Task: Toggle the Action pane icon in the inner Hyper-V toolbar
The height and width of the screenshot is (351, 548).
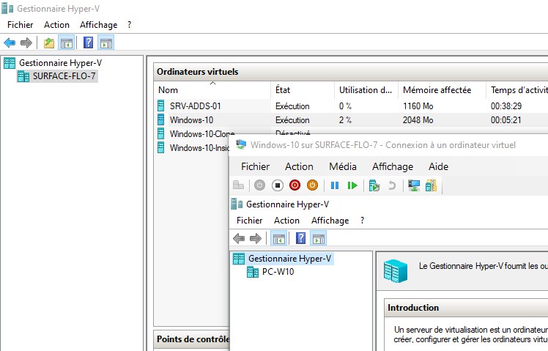Action: 319,238
